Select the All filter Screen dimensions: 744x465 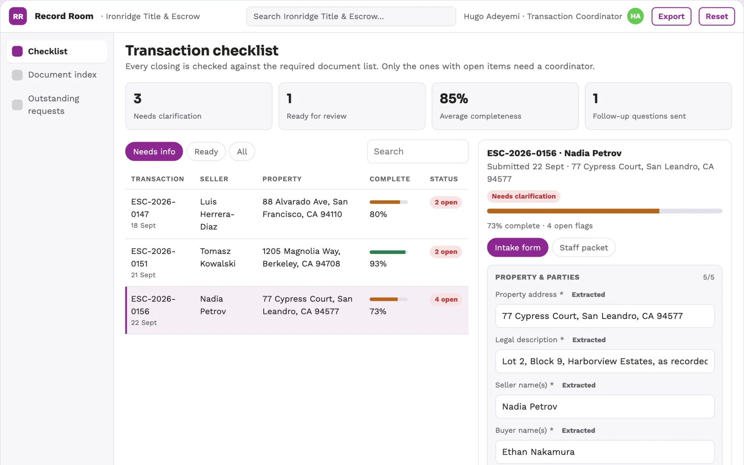tap(242, 152)
